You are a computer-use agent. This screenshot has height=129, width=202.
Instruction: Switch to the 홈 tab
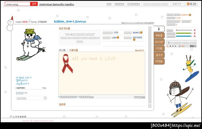point(159,29)
